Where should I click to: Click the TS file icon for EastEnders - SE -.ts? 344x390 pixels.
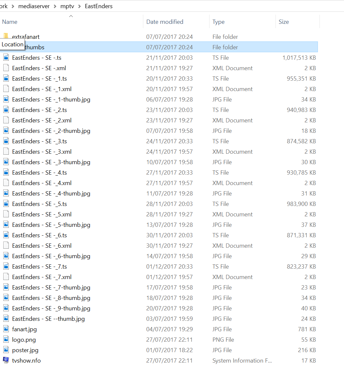tap(6, 57)
